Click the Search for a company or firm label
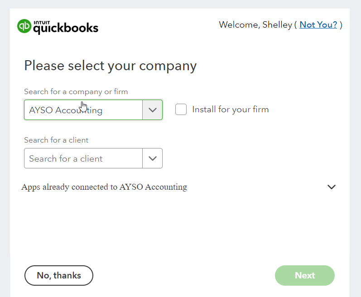Viewport: 361px width, 297px height. click(76, 91)
